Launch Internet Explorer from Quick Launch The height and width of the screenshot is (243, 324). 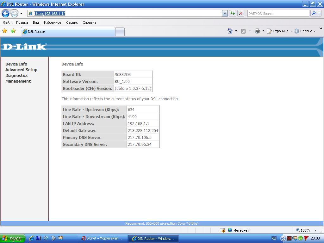(x=31, y=238)
